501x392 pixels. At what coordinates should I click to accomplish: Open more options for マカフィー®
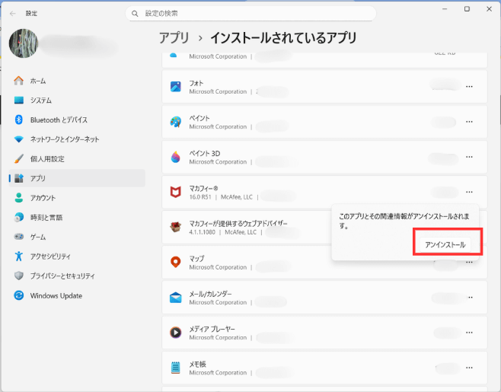click(469, 192)
